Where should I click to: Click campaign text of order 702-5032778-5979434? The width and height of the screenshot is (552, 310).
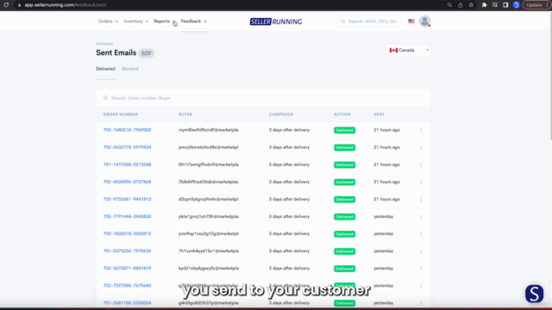click(x=289, y=147)
